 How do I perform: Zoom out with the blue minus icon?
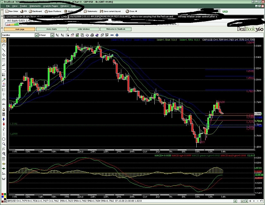[x=112, y=35]
